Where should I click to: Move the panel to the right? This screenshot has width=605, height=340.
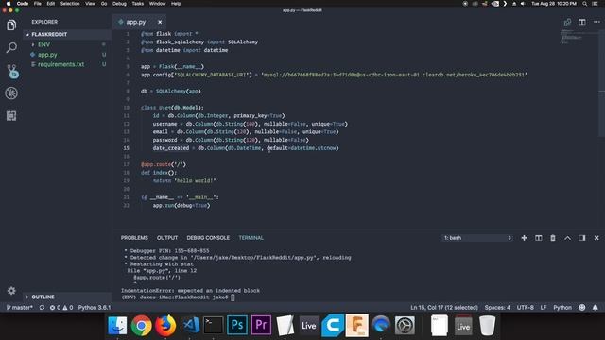tap(582, 238)
